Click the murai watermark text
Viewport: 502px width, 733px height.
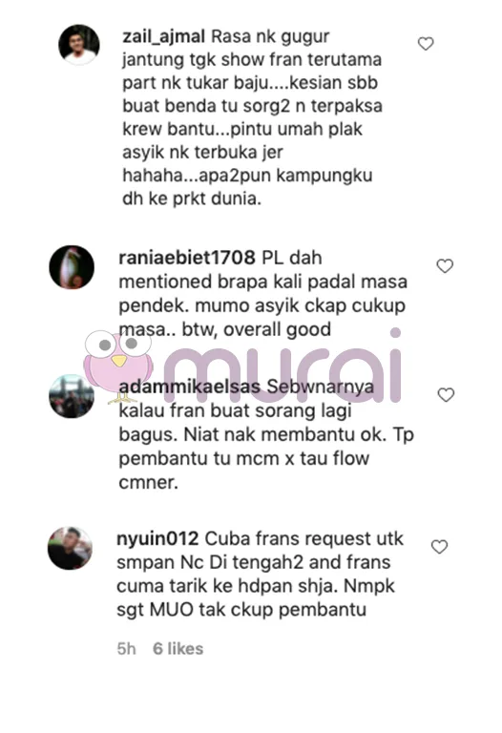point(282,366)
